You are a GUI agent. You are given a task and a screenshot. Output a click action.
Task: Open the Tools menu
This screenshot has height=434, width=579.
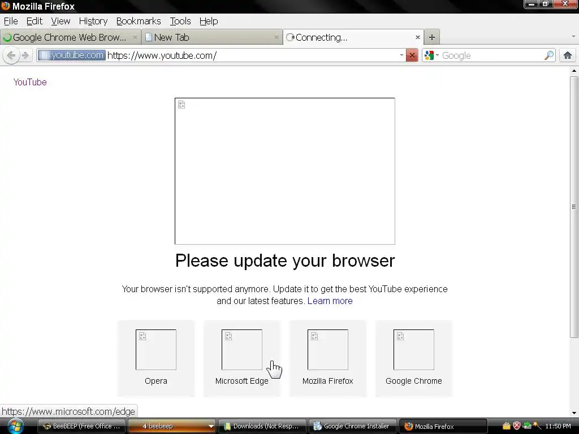[x=180, y=21]
